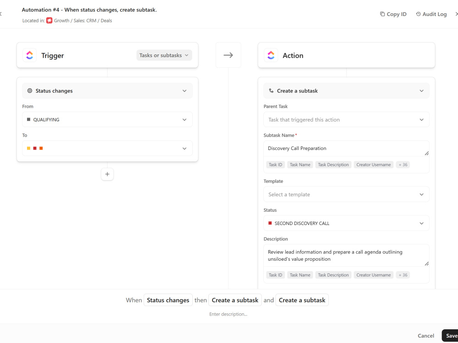Screen dimensions: 458x343
Task: Click the ClickUp logo in Trigger card
Action: click(x=29, y=55)
